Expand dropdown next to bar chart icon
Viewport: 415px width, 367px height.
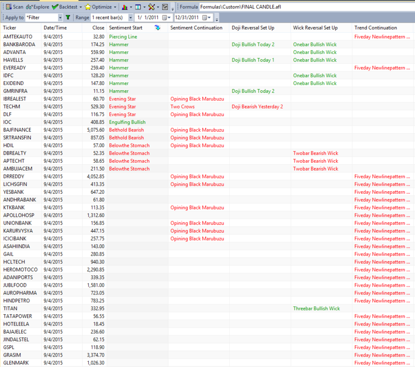[131, 7]
